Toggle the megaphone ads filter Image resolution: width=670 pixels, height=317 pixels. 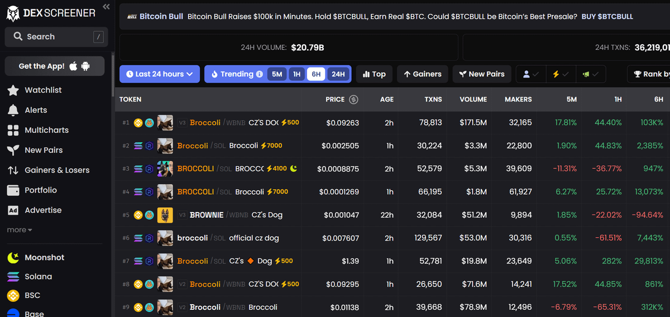(591, 74)
